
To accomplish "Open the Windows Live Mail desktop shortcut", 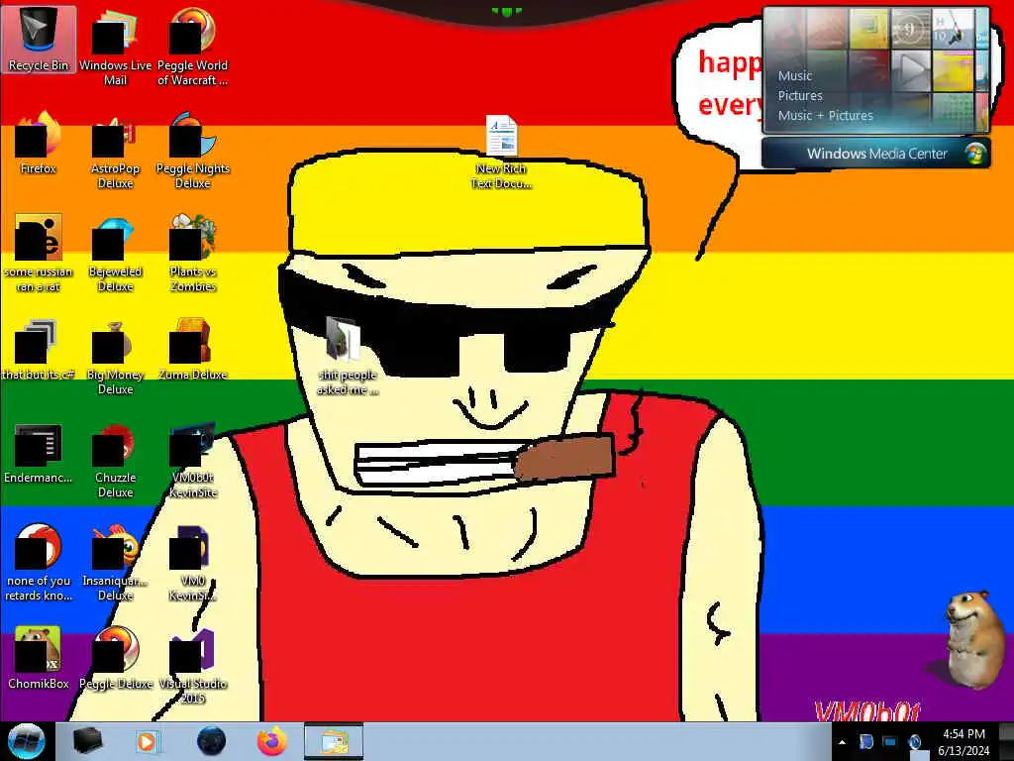I will click(115, 47).
